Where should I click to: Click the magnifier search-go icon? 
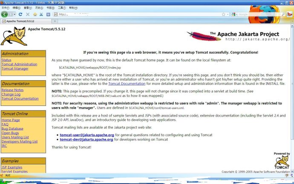point(283,14)
